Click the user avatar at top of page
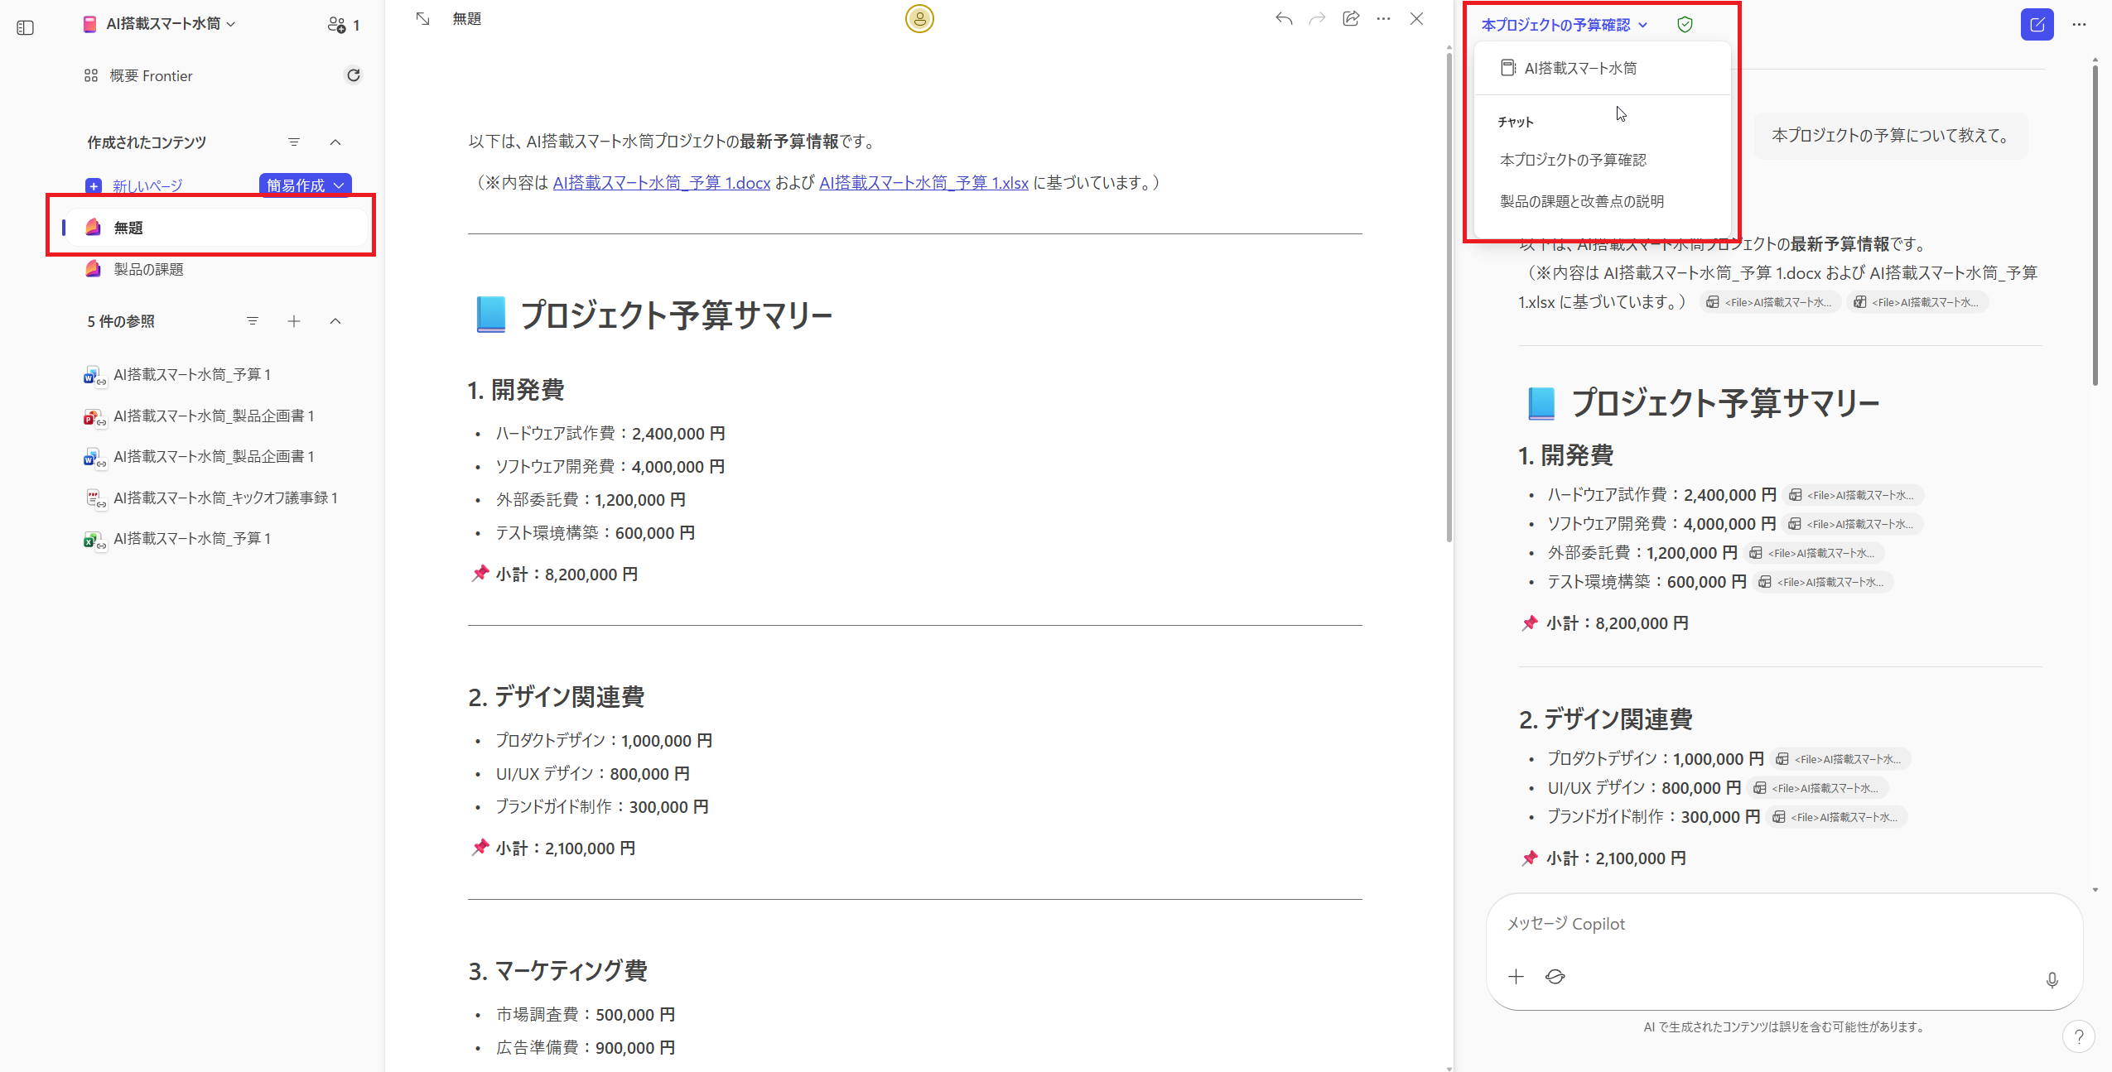 pos(919,18)
